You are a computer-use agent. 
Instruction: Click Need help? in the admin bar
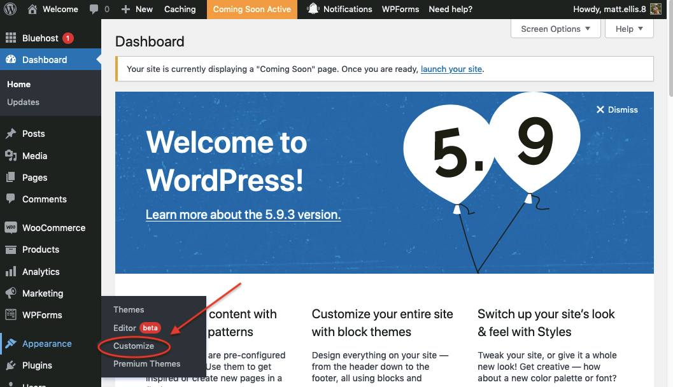point(450,9)
